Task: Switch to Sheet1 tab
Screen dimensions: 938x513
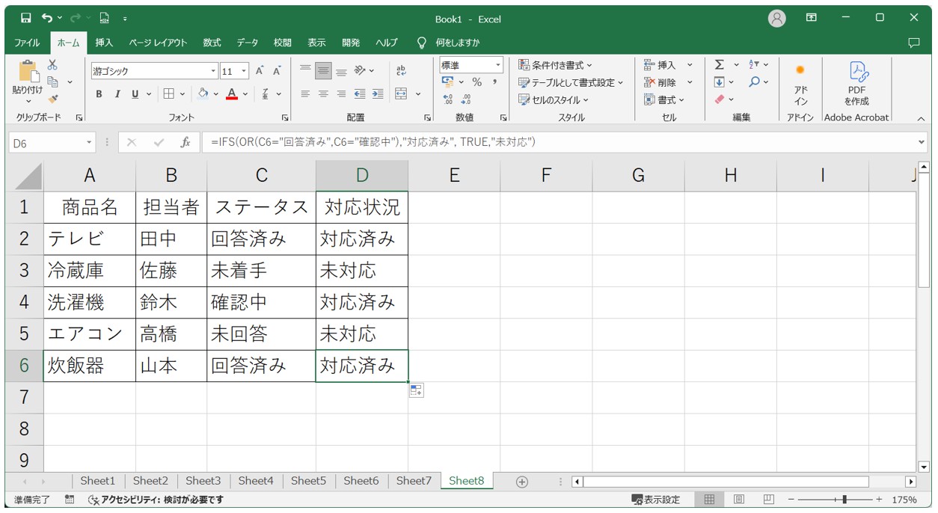Action: [98, 481]
